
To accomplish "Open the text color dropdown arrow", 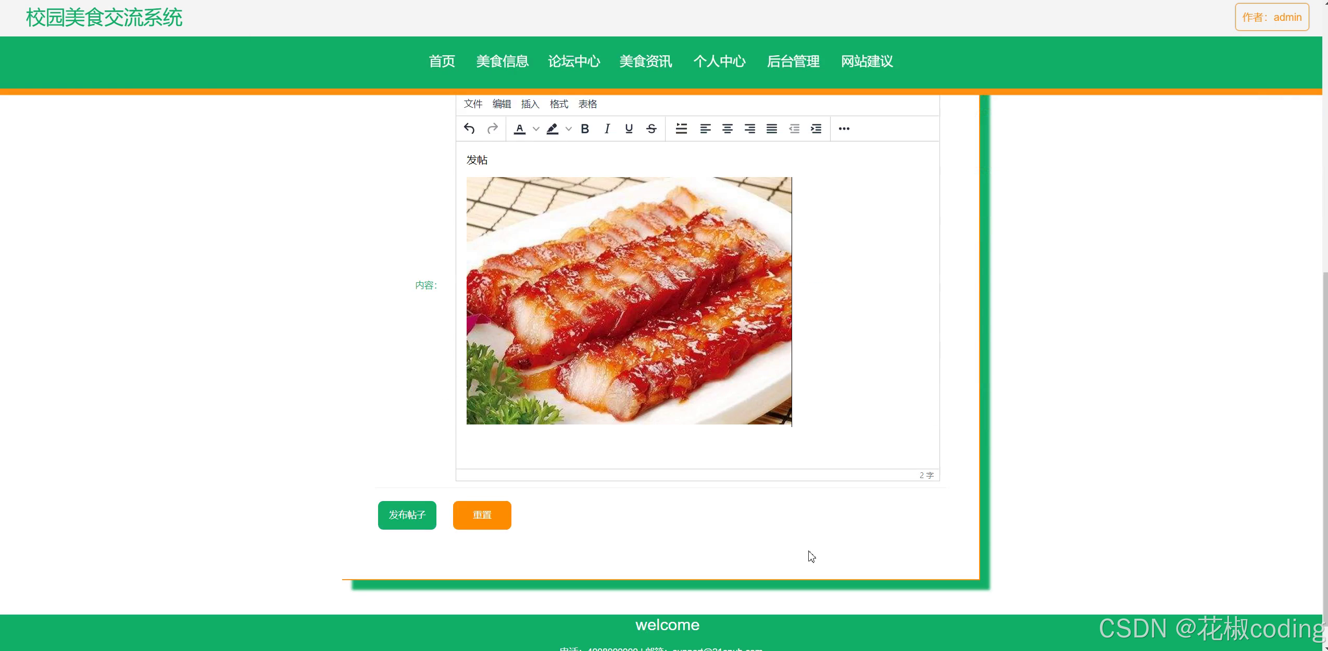I will coord(536,129).
